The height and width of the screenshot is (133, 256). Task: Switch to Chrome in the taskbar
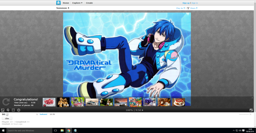68,130
